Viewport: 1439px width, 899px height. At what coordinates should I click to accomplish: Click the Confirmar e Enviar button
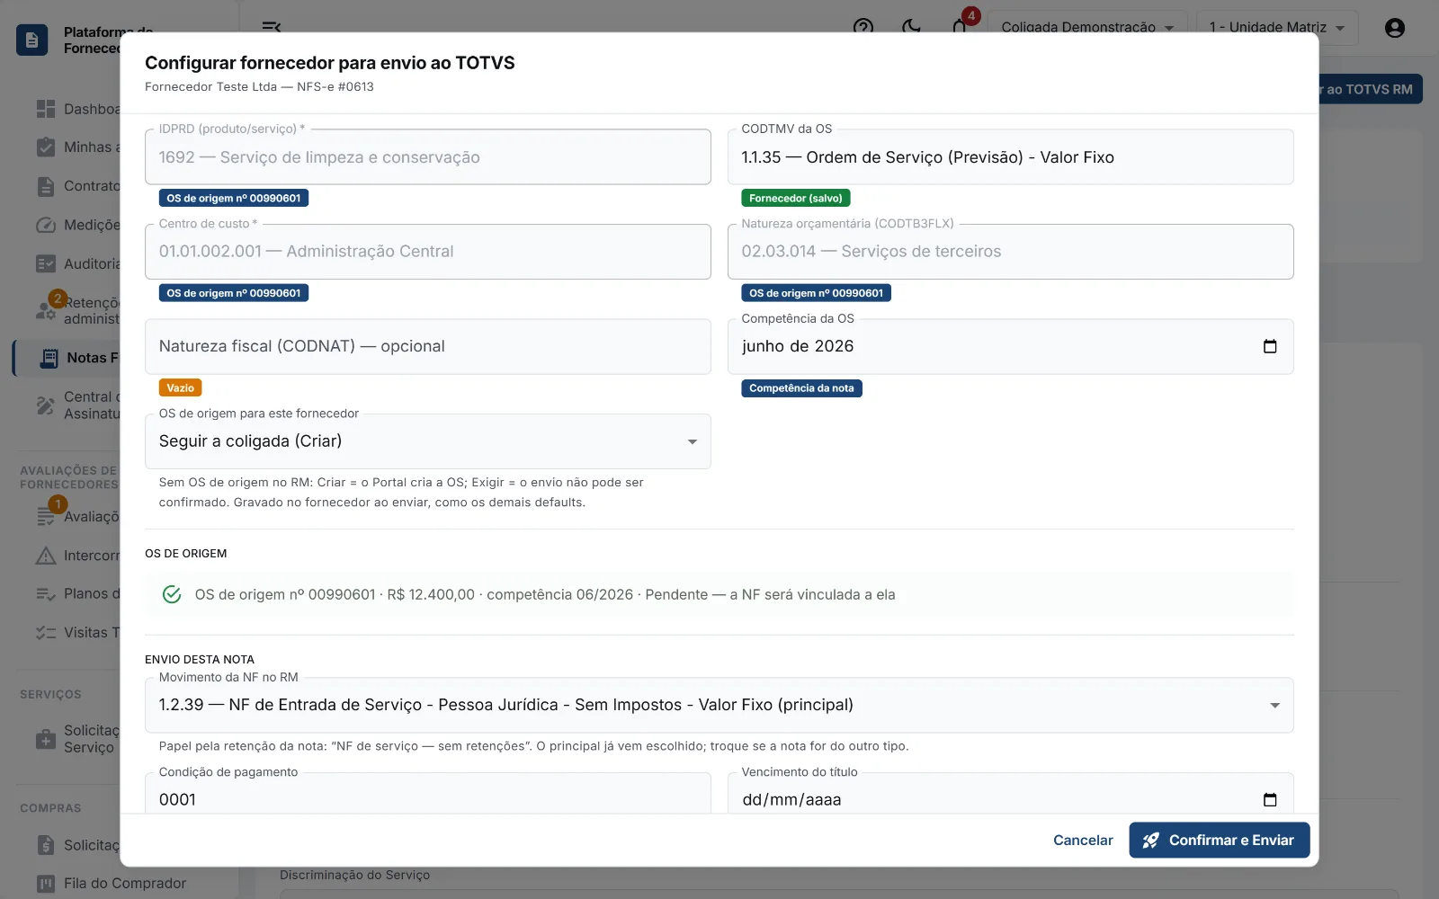click(x=1219, y=840)
